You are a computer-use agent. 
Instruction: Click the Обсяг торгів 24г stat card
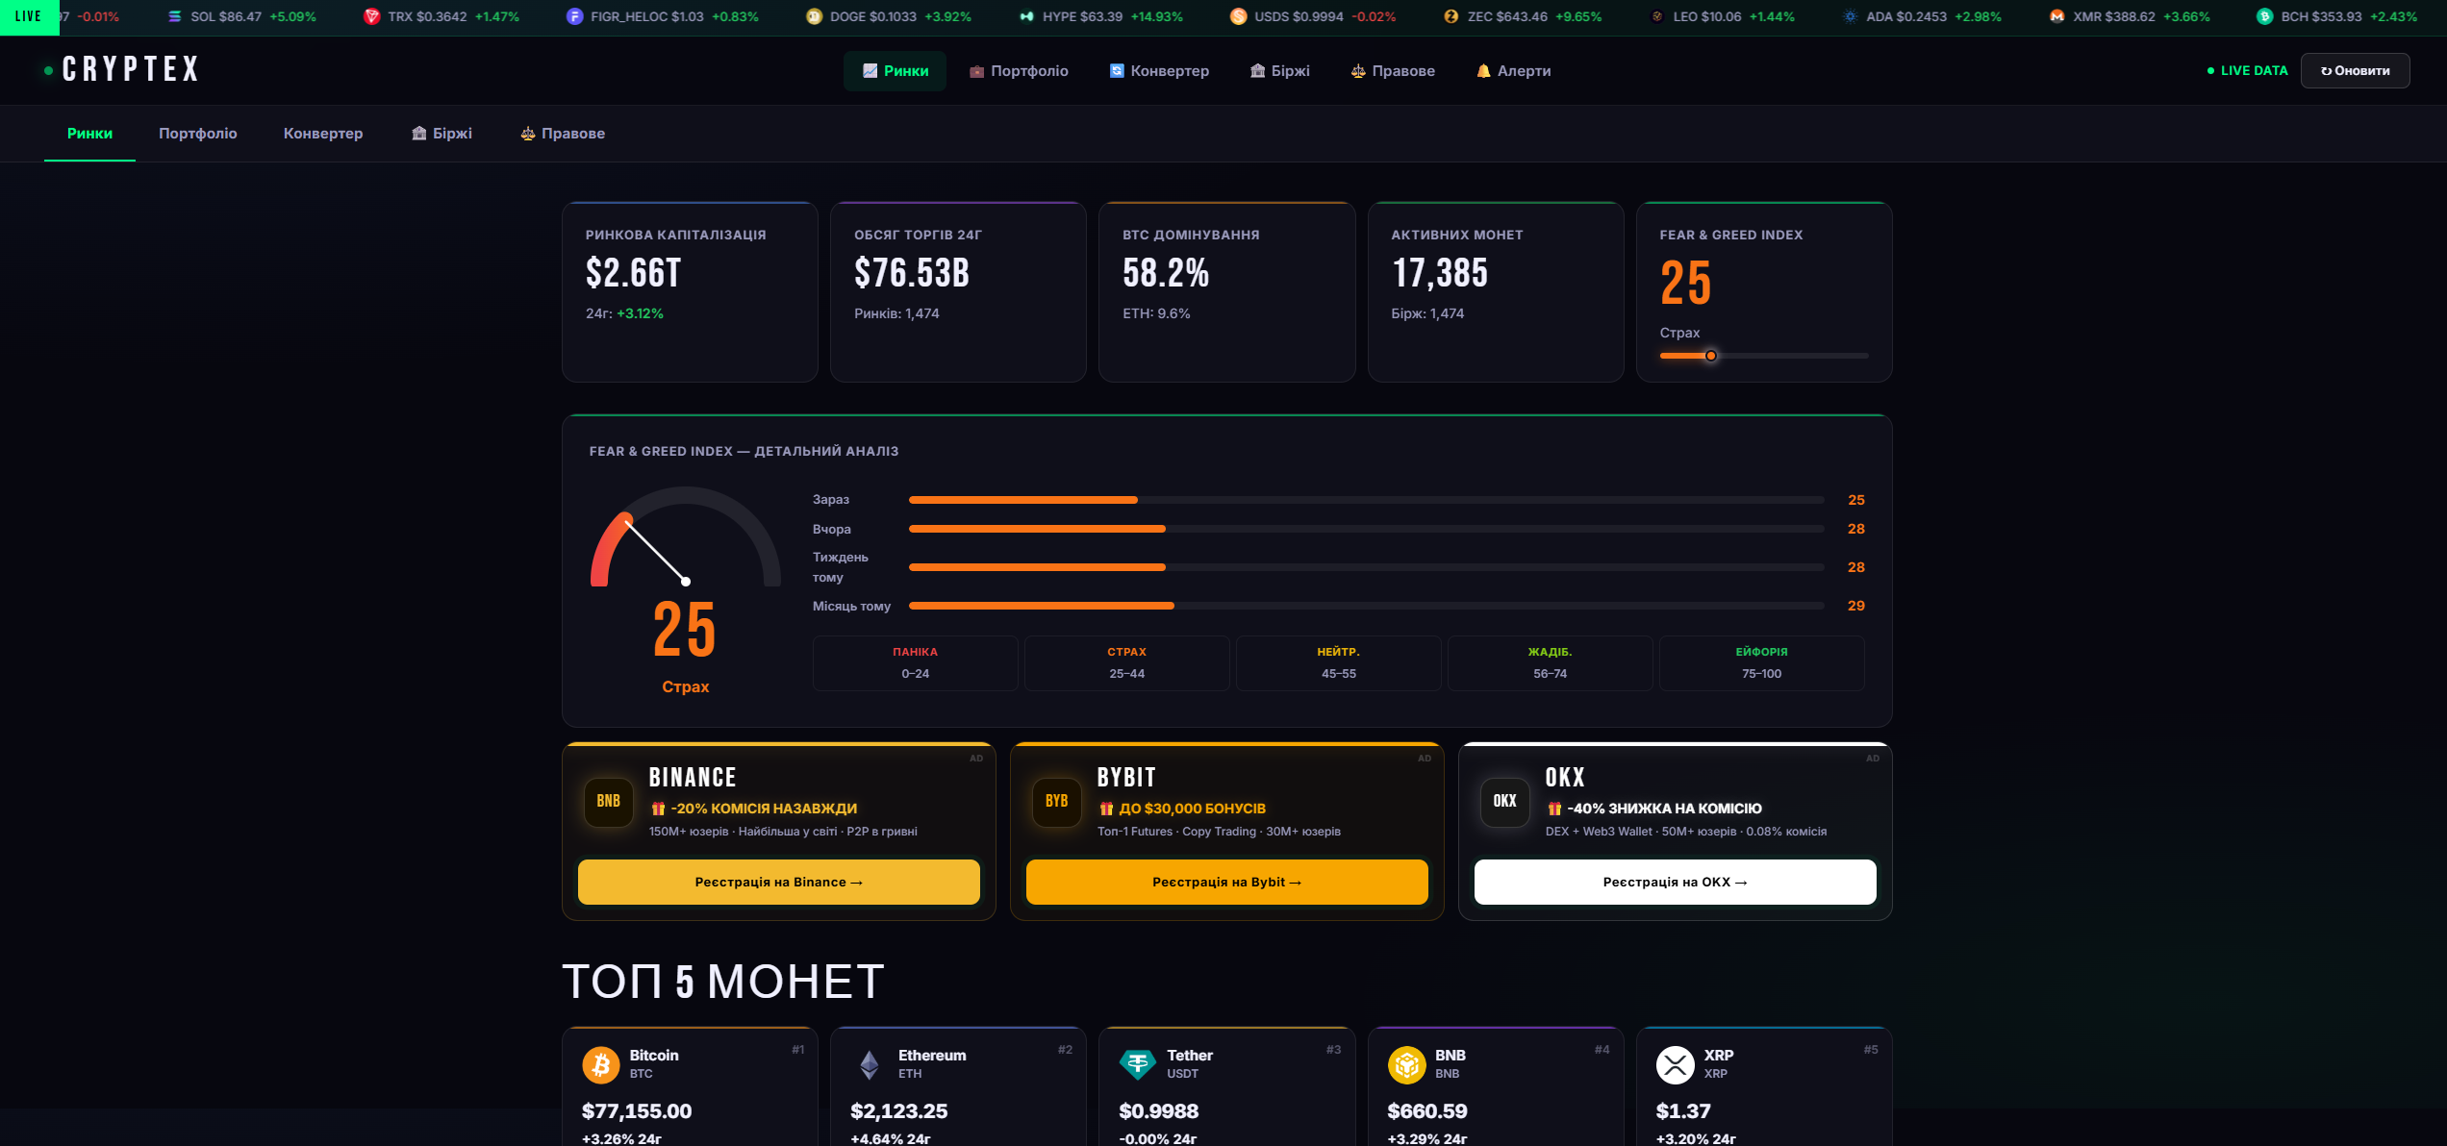(958, 292)
